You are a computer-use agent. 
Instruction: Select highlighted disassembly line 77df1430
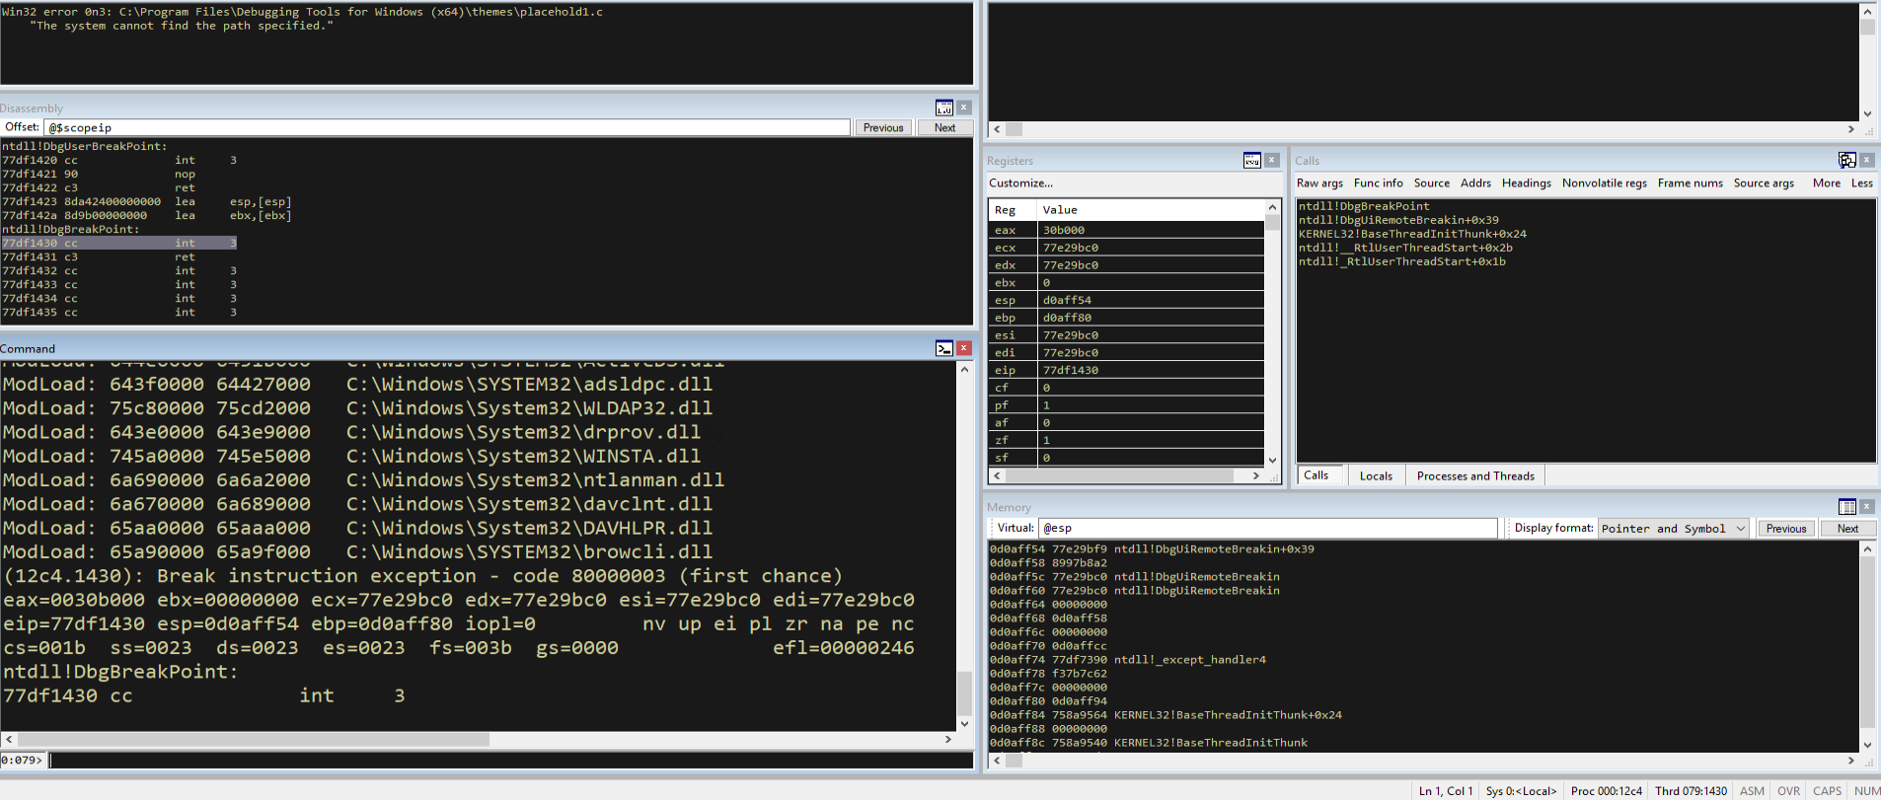point(119,243)
